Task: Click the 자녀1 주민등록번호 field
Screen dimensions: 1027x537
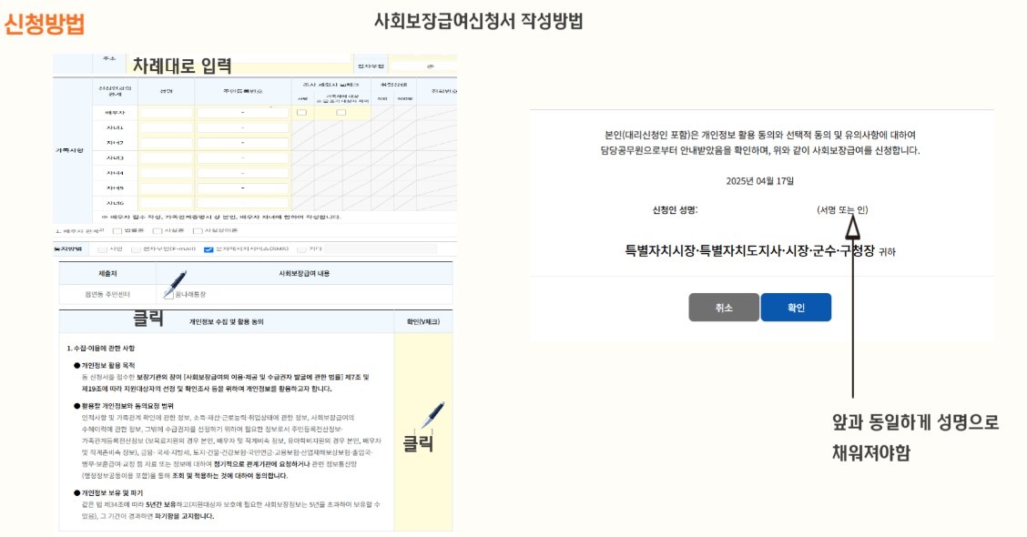Action: (241, 126)
